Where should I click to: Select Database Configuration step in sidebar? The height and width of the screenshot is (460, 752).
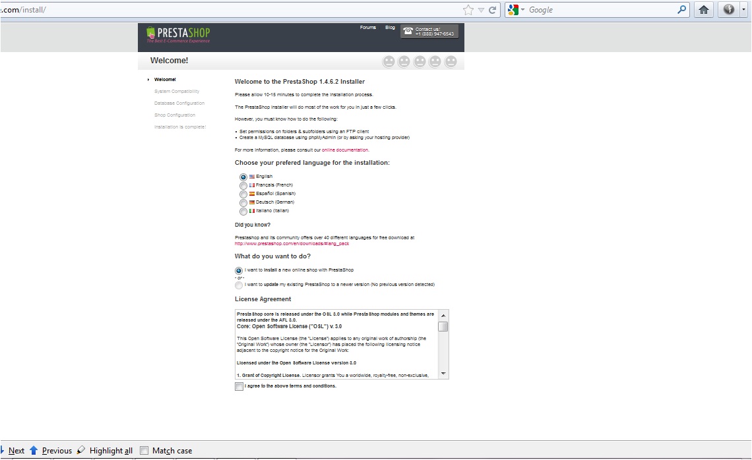179,103
